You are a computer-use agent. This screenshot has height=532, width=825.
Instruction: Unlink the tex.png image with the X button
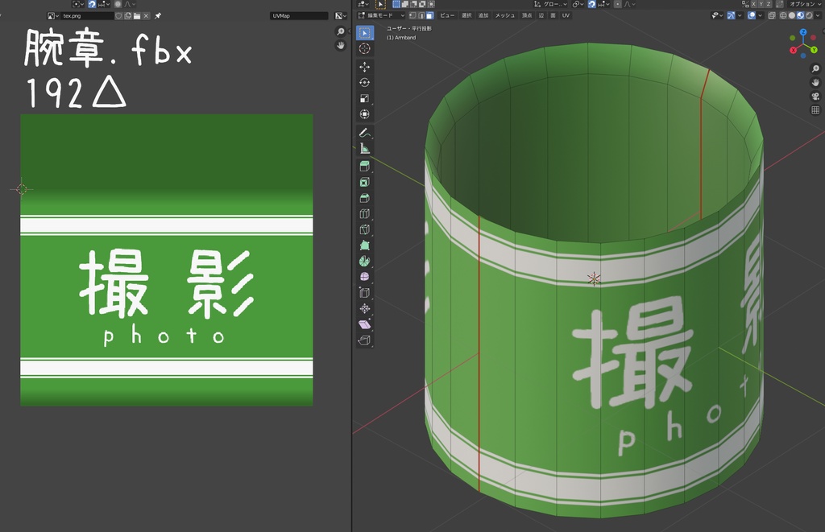pyautogui.click(x=146, y=15)
